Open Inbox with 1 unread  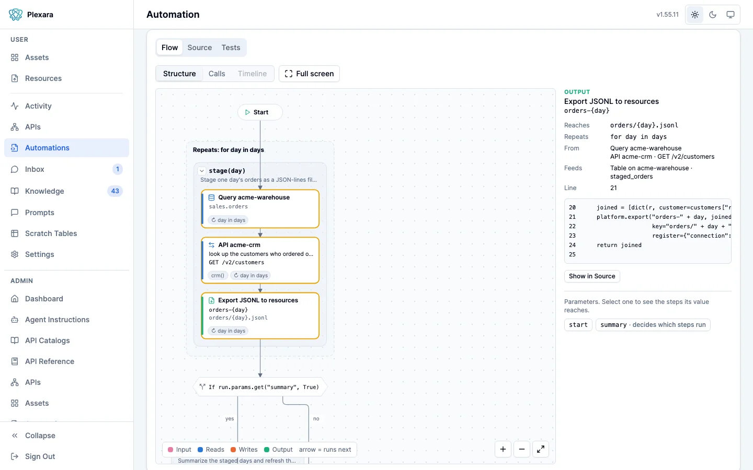click(x=66, y=169)
